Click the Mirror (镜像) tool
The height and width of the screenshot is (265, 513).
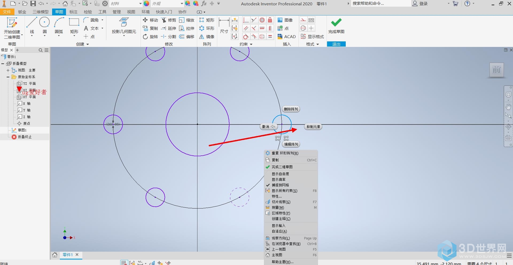tap(207, 37)
